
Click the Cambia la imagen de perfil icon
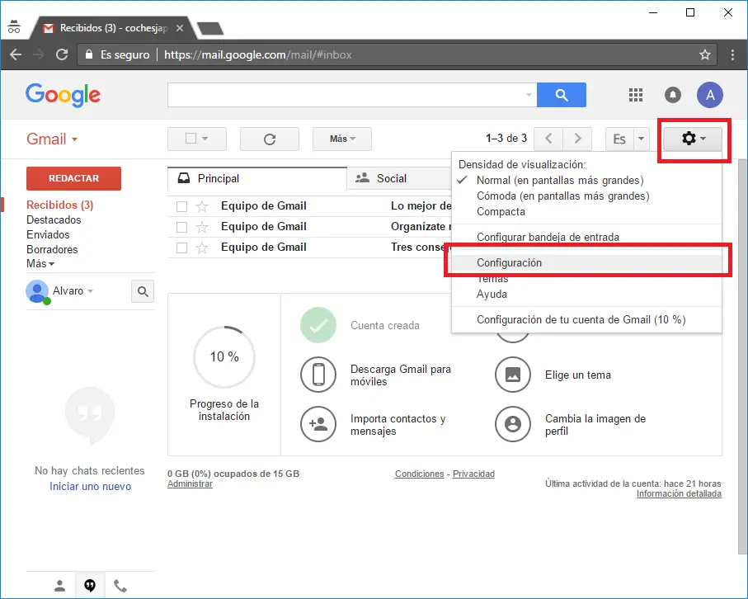(x=513, y=424)
